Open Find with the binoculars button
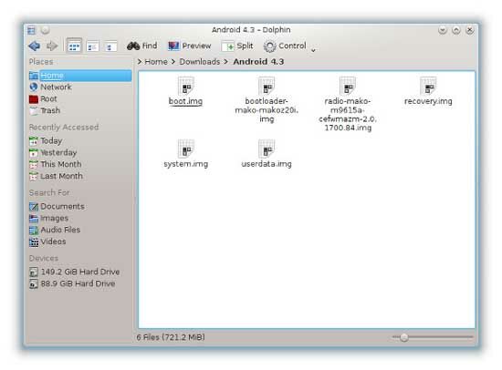The width and height of the screenshot is (502, 370). click(142, 46)
